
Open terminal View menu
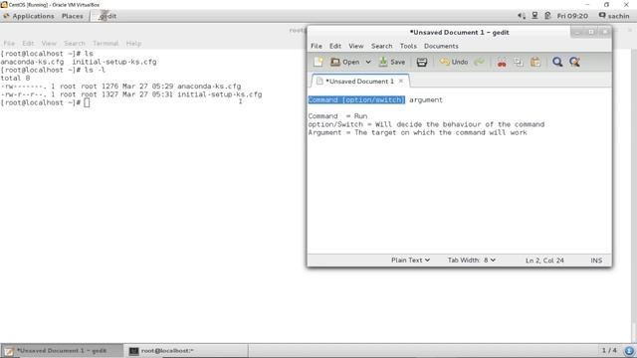coord(49,43)
